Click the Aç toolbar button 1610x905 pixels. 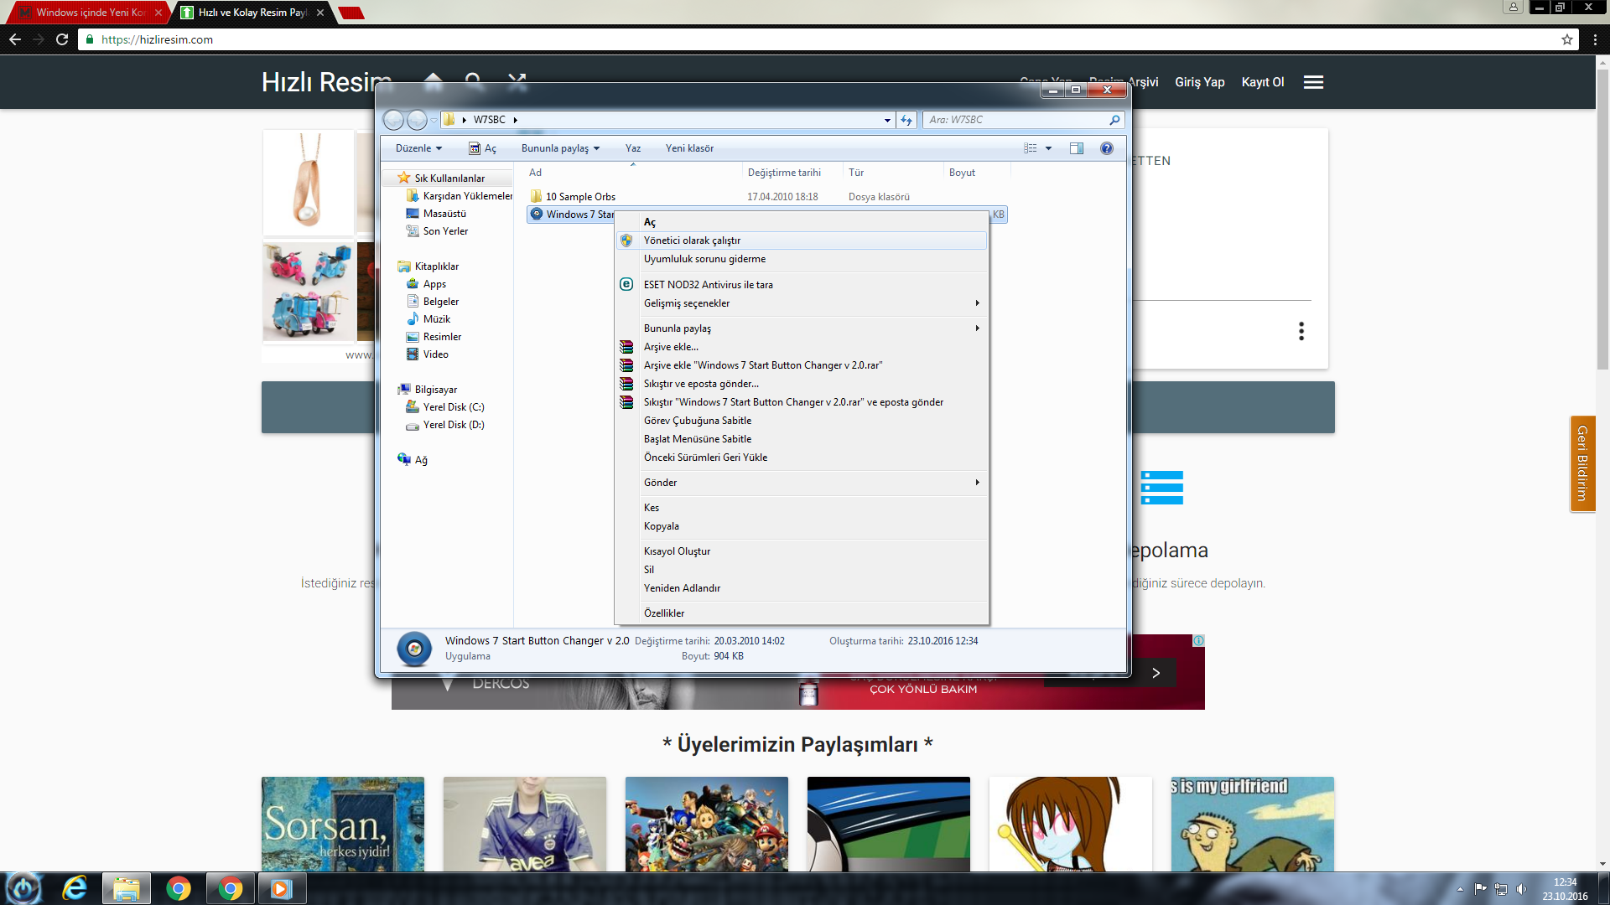click(482, 148)
